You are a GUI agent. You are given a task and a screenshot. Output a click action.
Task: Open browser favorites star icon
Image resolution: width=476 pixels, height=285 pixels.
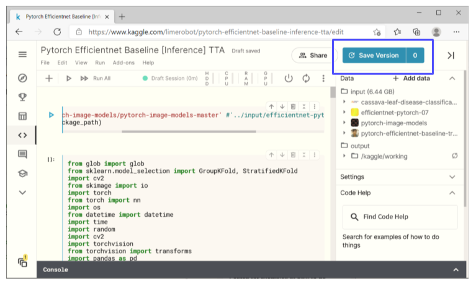[x=397, y=32]
